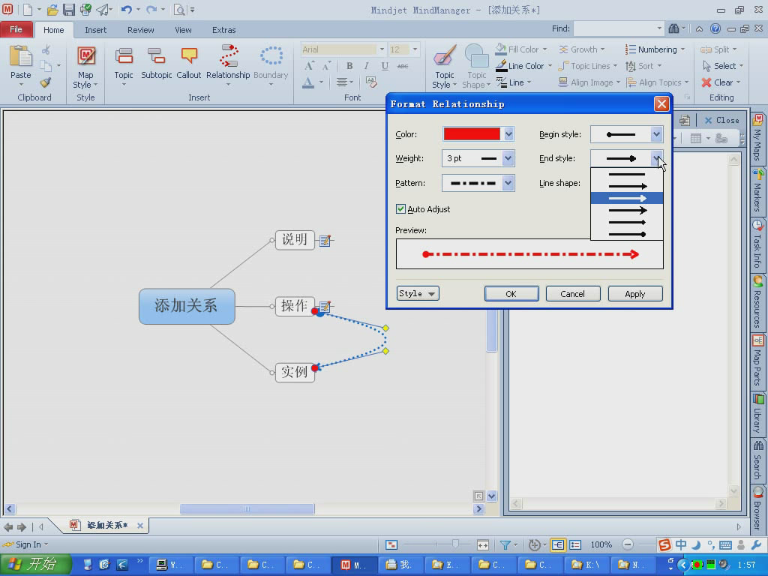Open the Font name combo box
Viewport: 768px width, 576px height.
pos(343,49)
